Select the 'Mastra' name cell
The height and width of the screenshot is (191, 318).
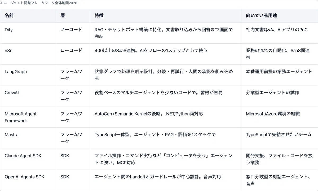click(x=28, y=138)
